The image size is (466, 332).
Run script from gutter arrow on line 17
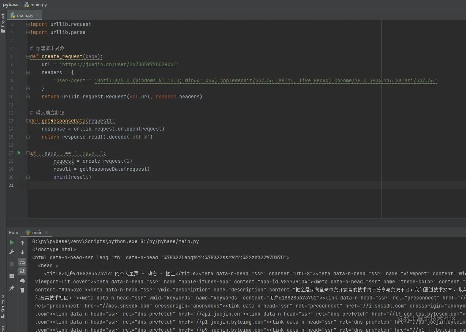(x=19, y=153)
